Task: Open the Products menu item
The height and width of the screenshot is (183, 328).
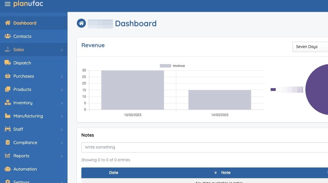Action: tap(34, 89)
